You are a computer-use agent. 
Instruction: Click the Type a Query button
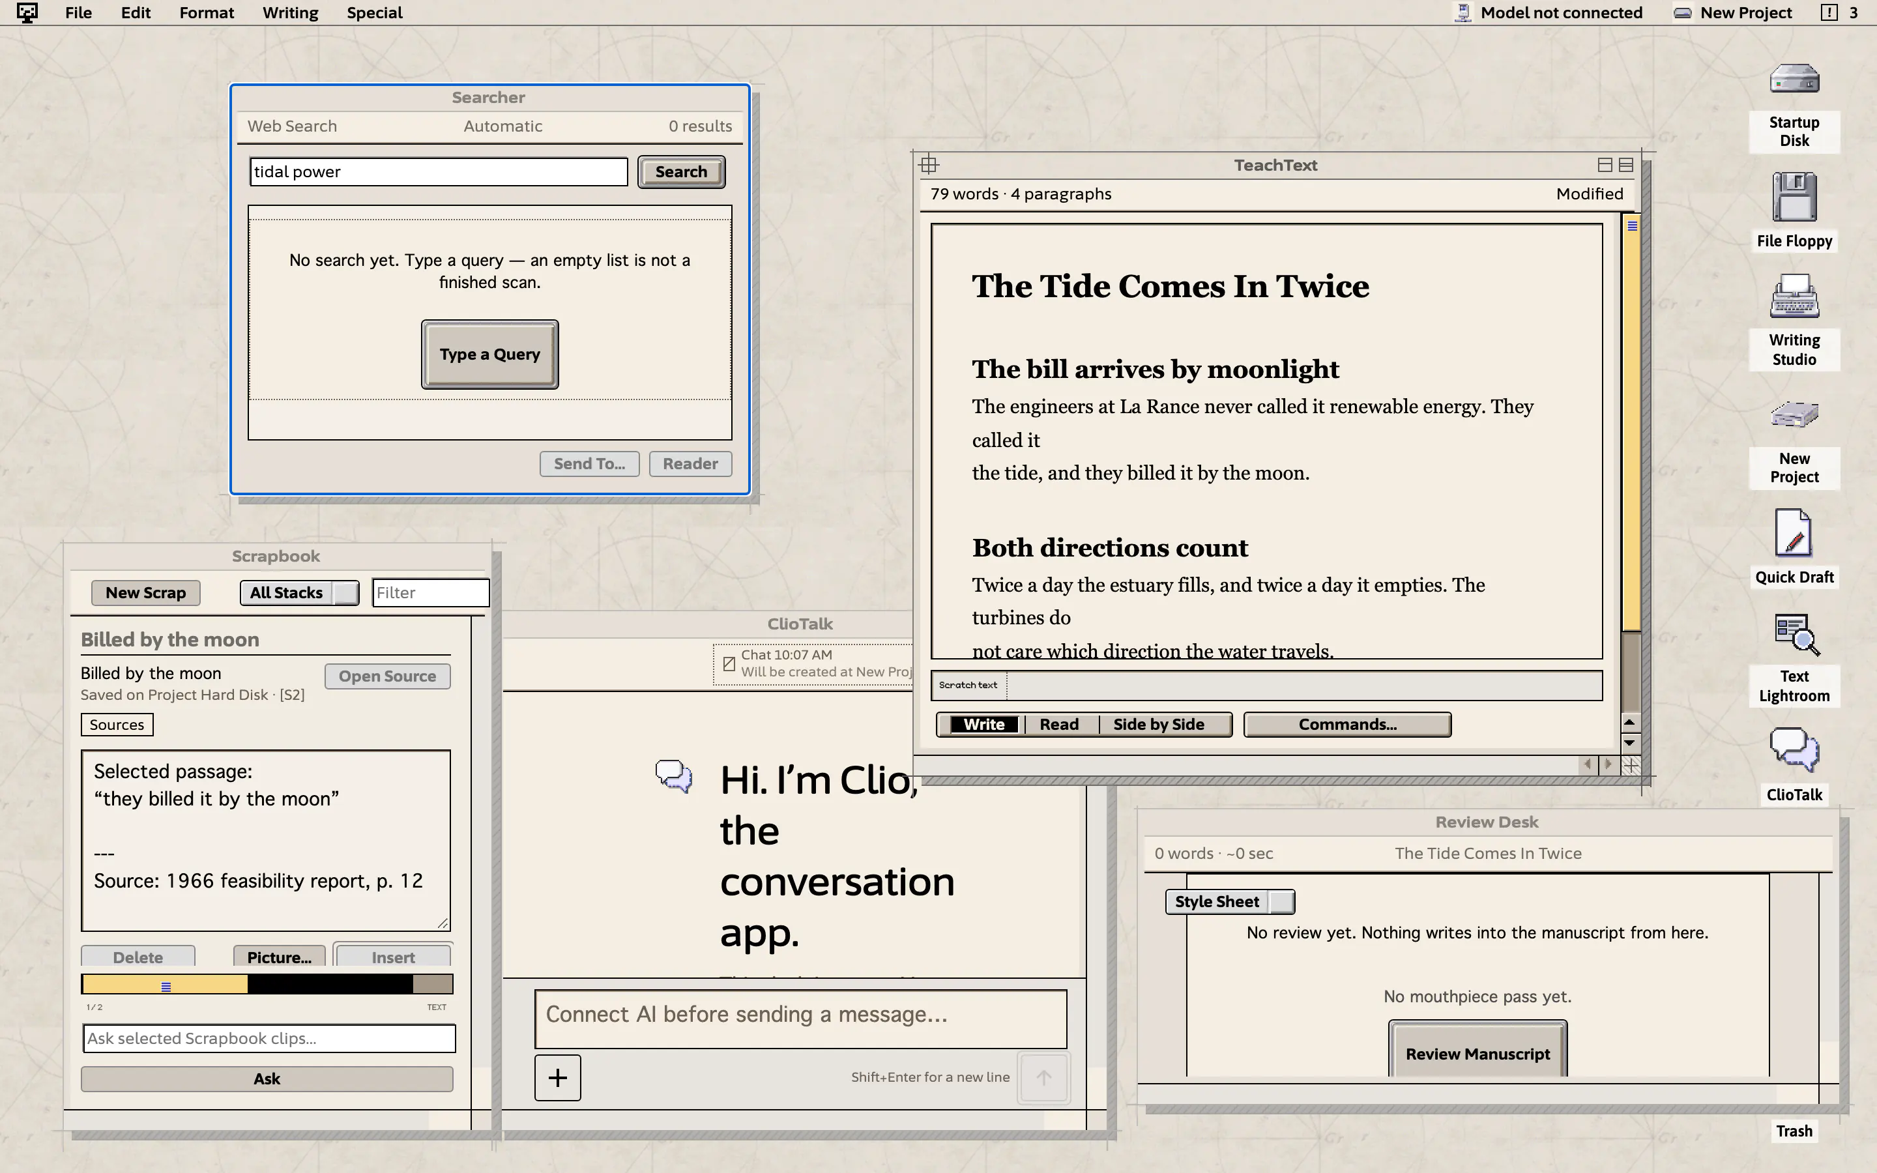(489, 355)
